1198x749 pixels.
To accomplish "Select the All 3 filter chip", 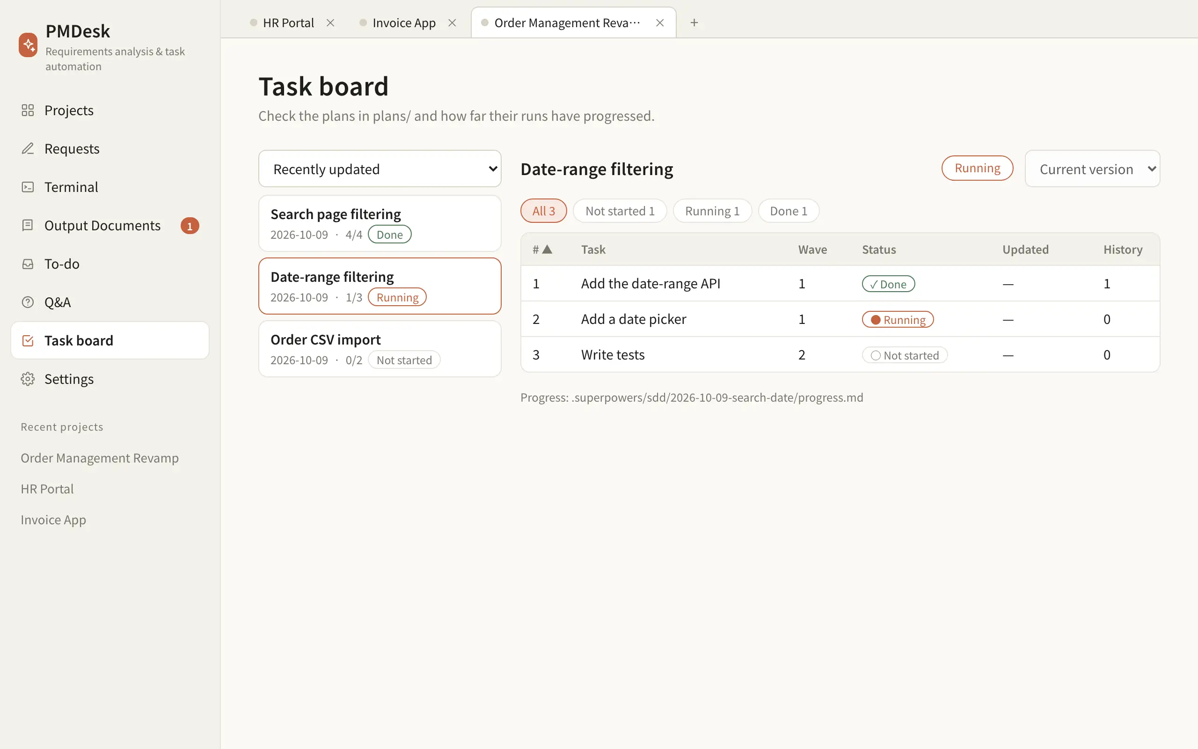I will [x=544, y=211].
